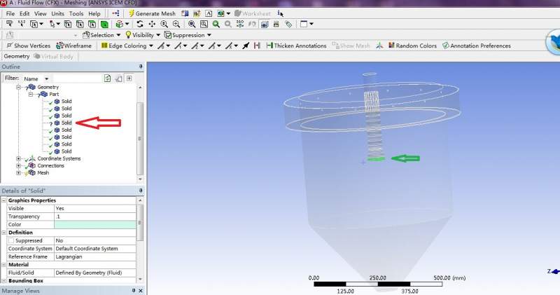560x295 pixels.
Task: Click the greyed-out Next View magnifier icon
Action: click(x=228, y=24)
